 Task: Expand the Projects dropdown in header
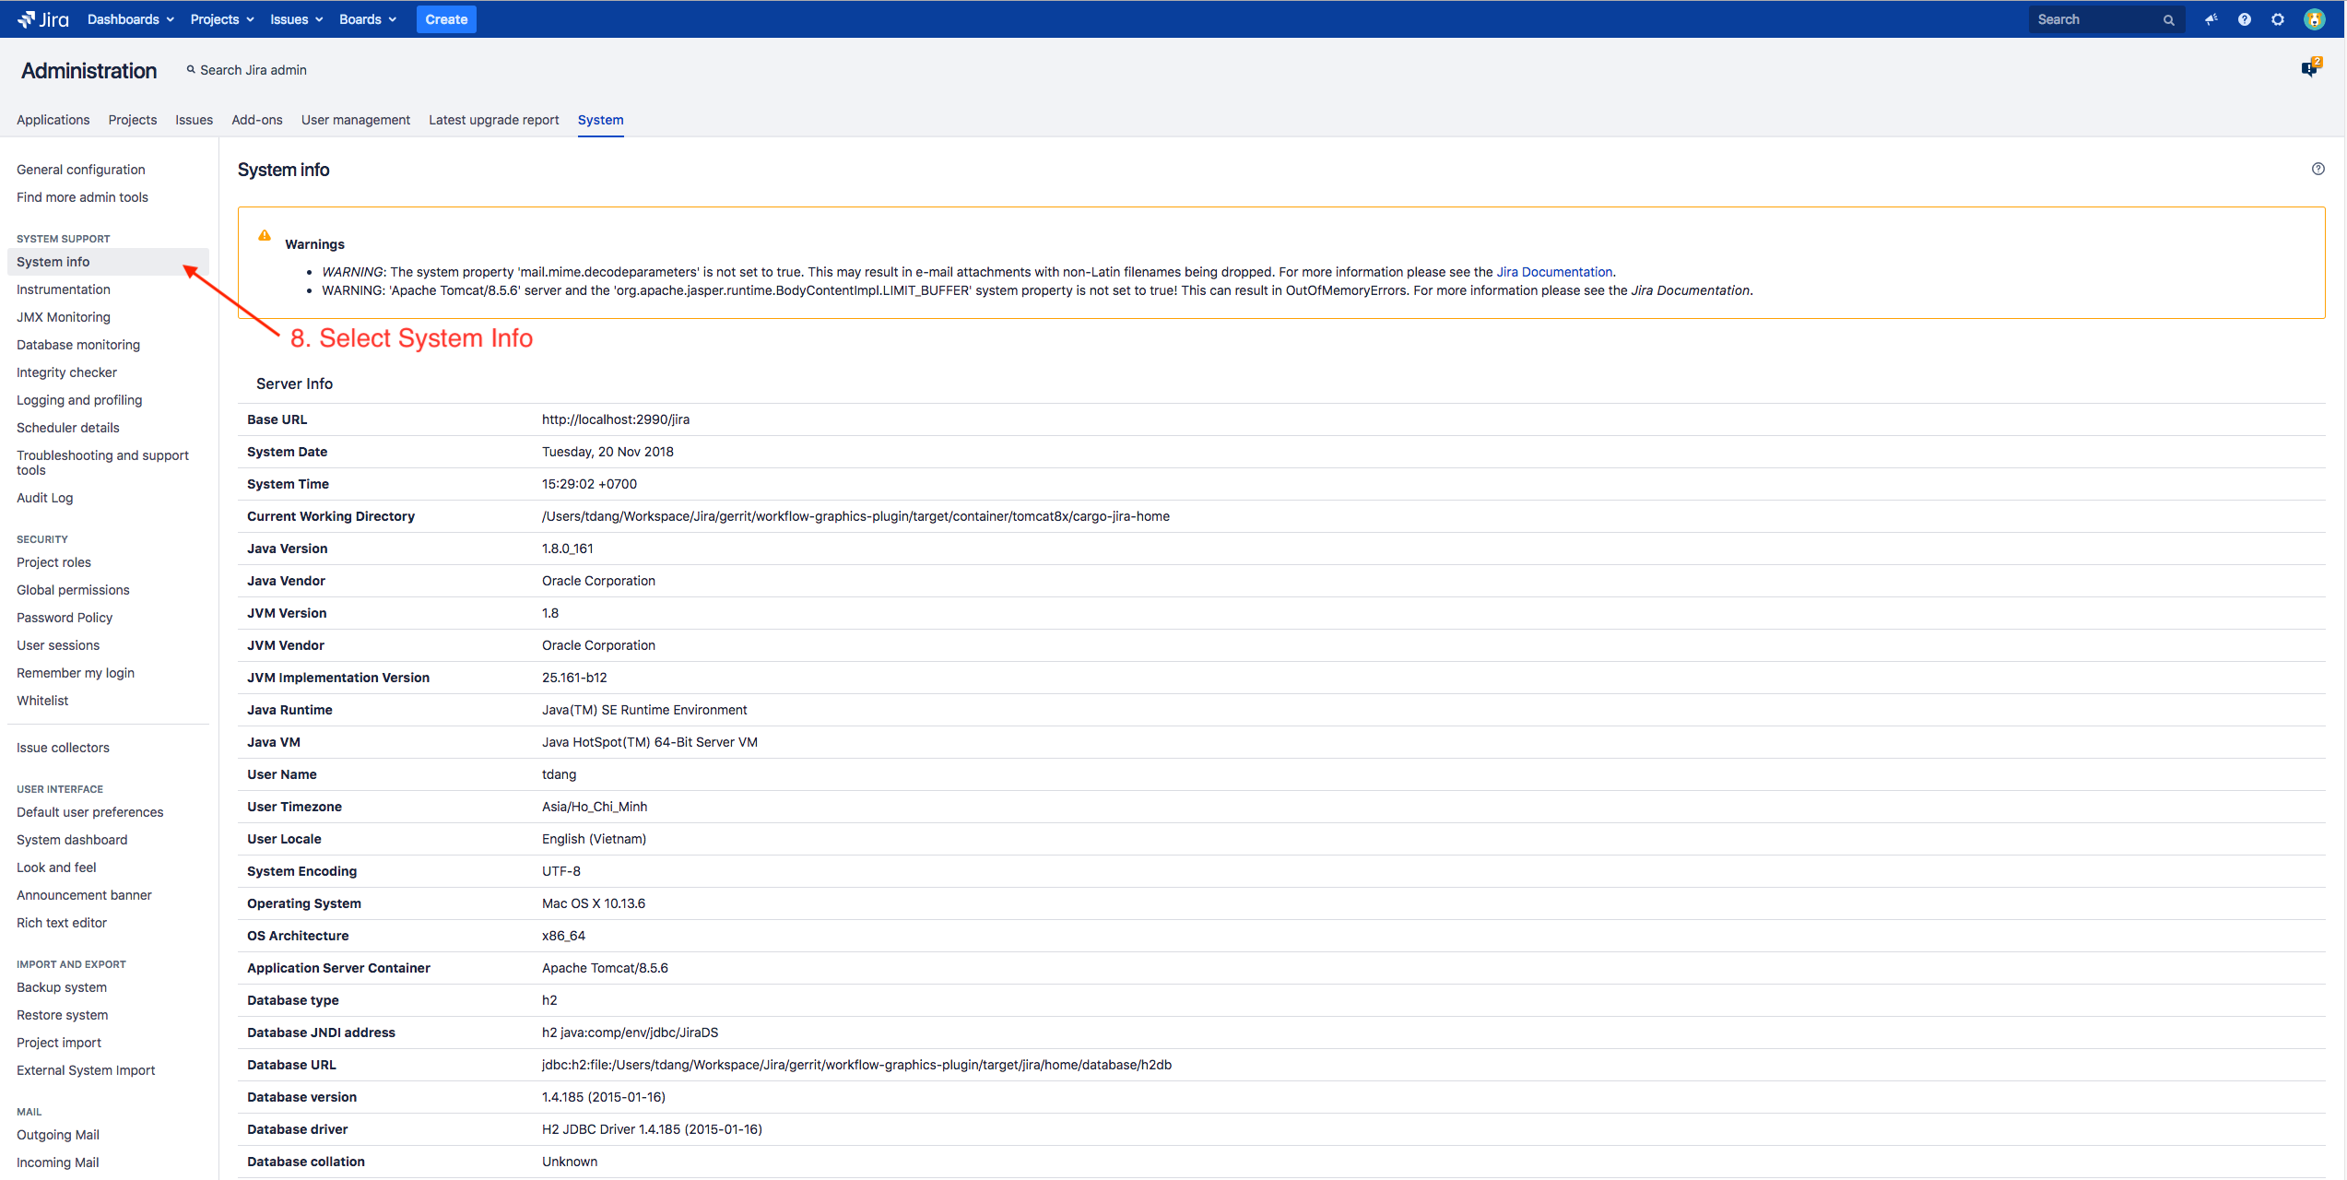[221, 19]
